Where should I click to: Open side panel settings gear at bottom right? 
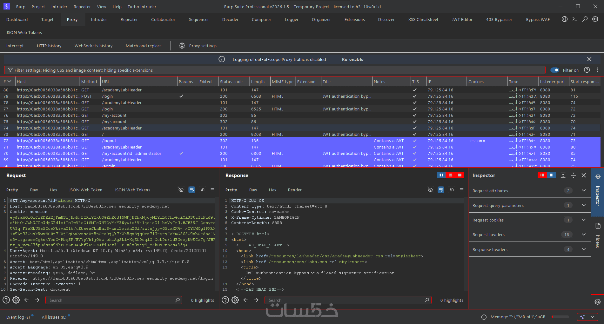pos(598,302)
